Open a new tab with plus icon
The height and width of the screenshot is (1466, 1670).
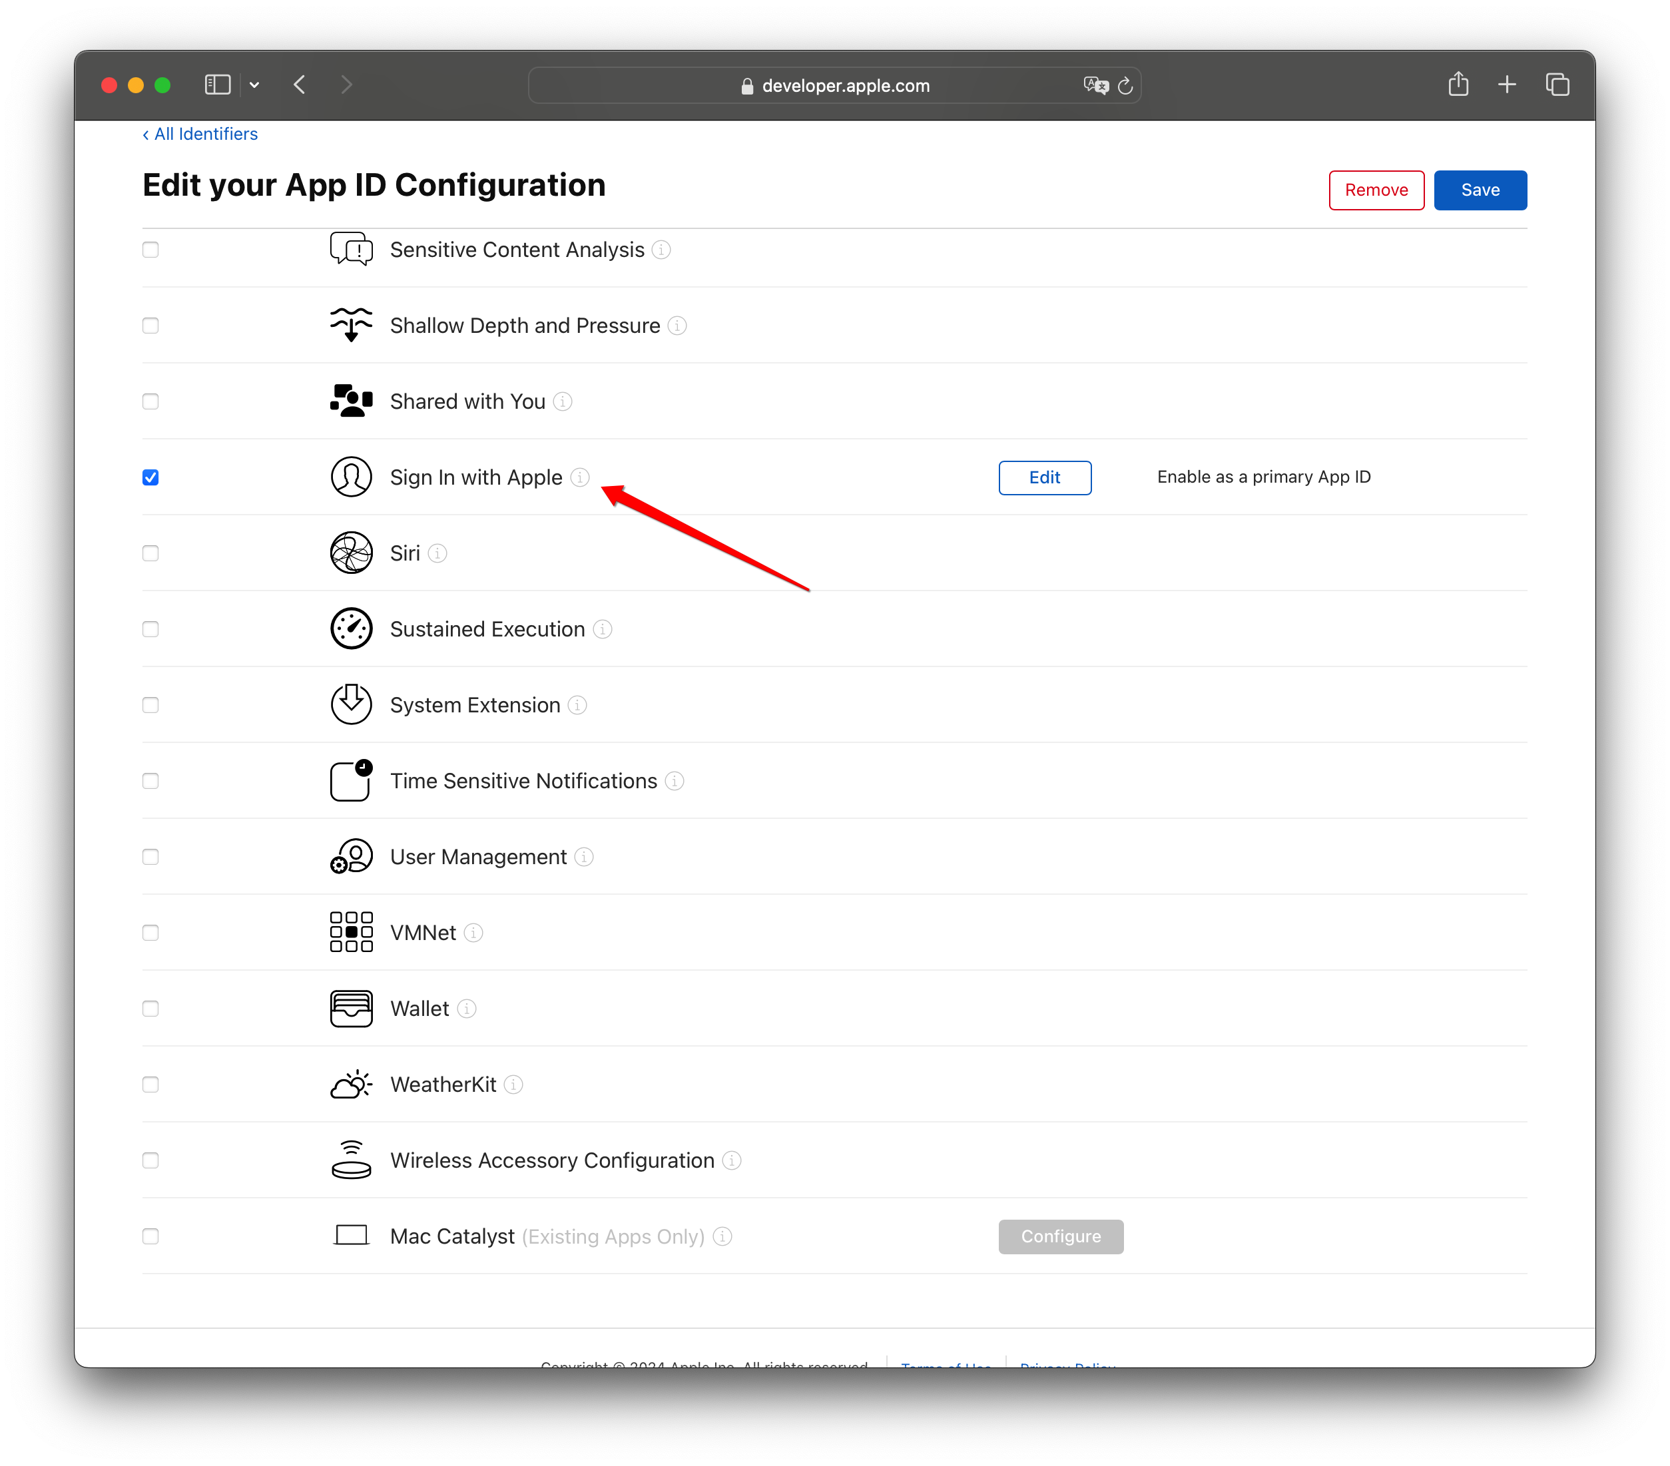click(x=1508, y=84)
